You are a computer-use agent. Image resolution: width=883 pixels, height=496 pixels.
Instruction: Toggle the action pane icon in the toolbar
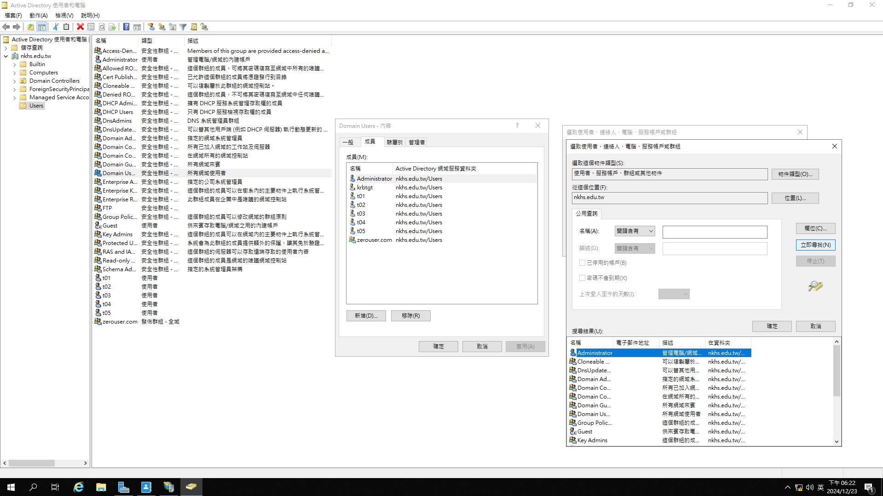tap(137, 27)
